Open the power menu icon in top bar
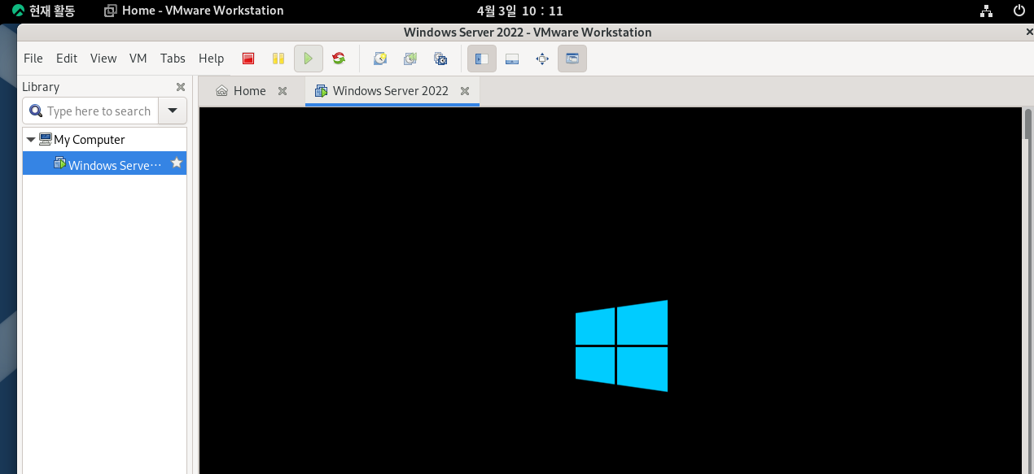The height and width of the screenshot is (474, 1034). pyautogui.click(x=1019, y=11)
